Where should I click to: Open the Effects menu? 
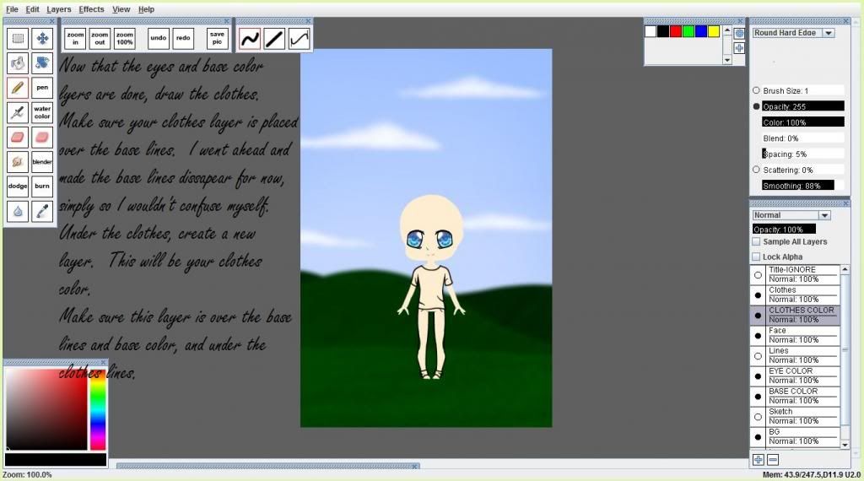(x=91, y=9)
